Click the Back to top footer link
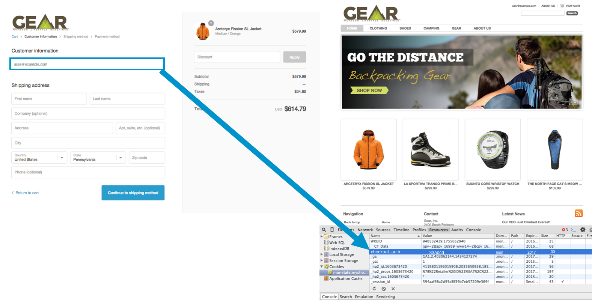Image resolution: width=592 pixels, height=304 pixels. point(352,222)
